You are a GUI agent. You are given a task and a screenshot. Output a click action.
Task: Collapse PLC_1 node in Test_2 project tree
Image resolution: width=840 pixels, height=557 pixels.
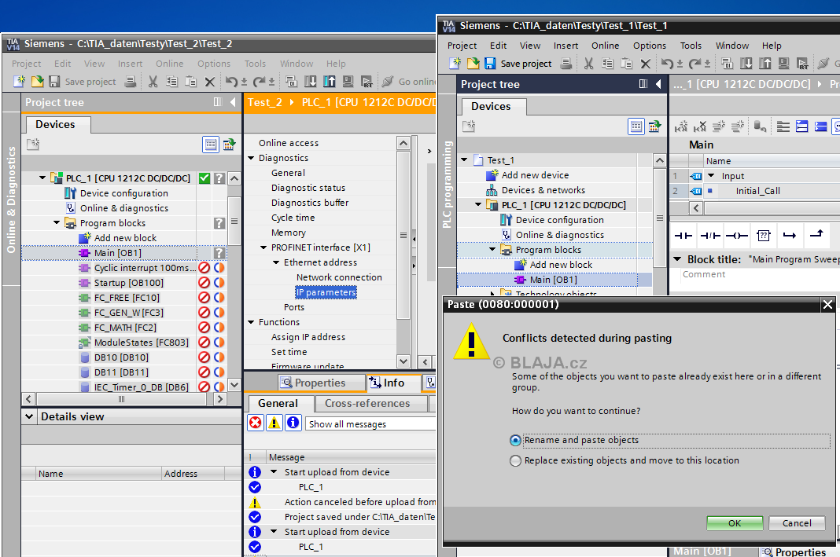pos(42,178)
